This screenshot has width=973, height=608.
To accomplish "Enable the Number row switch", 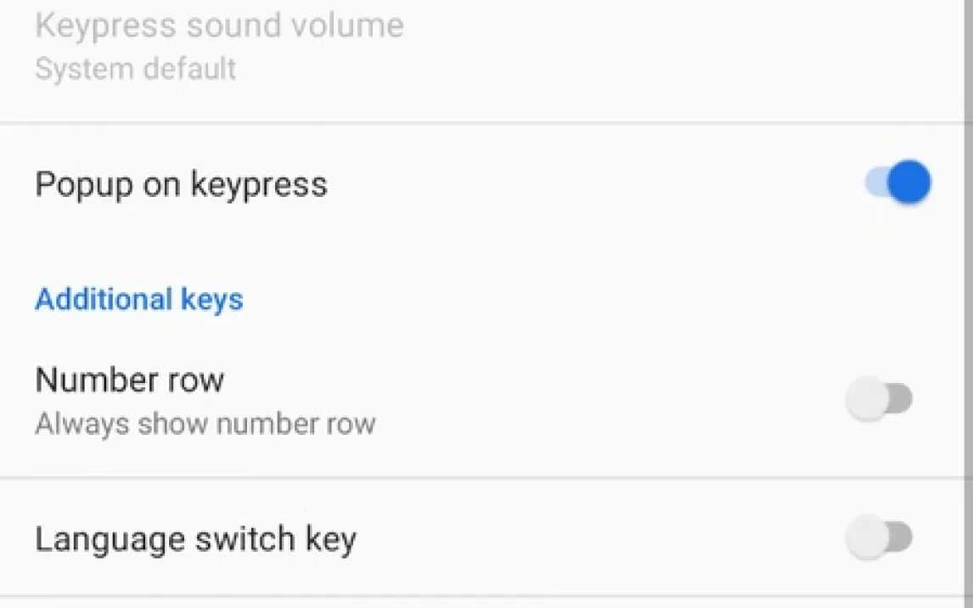I will click(880, 398).
